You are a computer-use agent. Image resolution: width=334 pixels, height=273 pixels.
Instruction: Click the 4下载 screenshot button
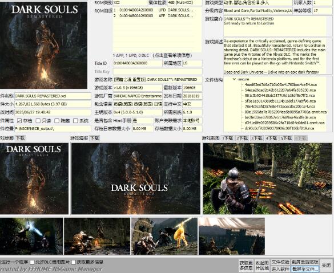click(x=271, y=138)
